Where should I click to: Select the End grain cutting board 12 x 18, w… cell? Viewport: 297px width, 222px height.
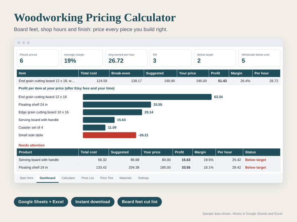click(48, 81)
